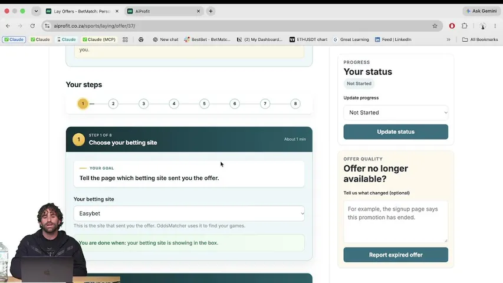Open the Chrome three-dot menu
Screen dimensions: 503x283
point(495,26)
